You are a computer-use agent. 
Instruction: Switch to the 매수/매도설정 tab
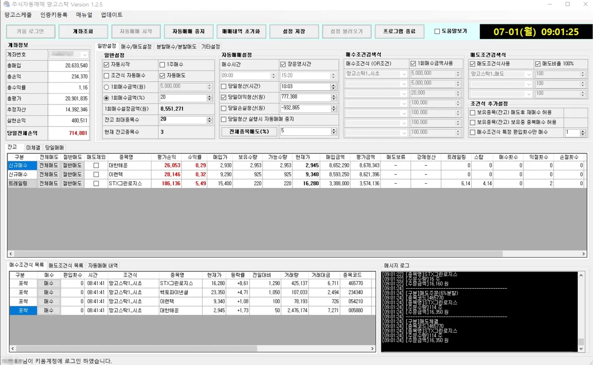[136, 47]
